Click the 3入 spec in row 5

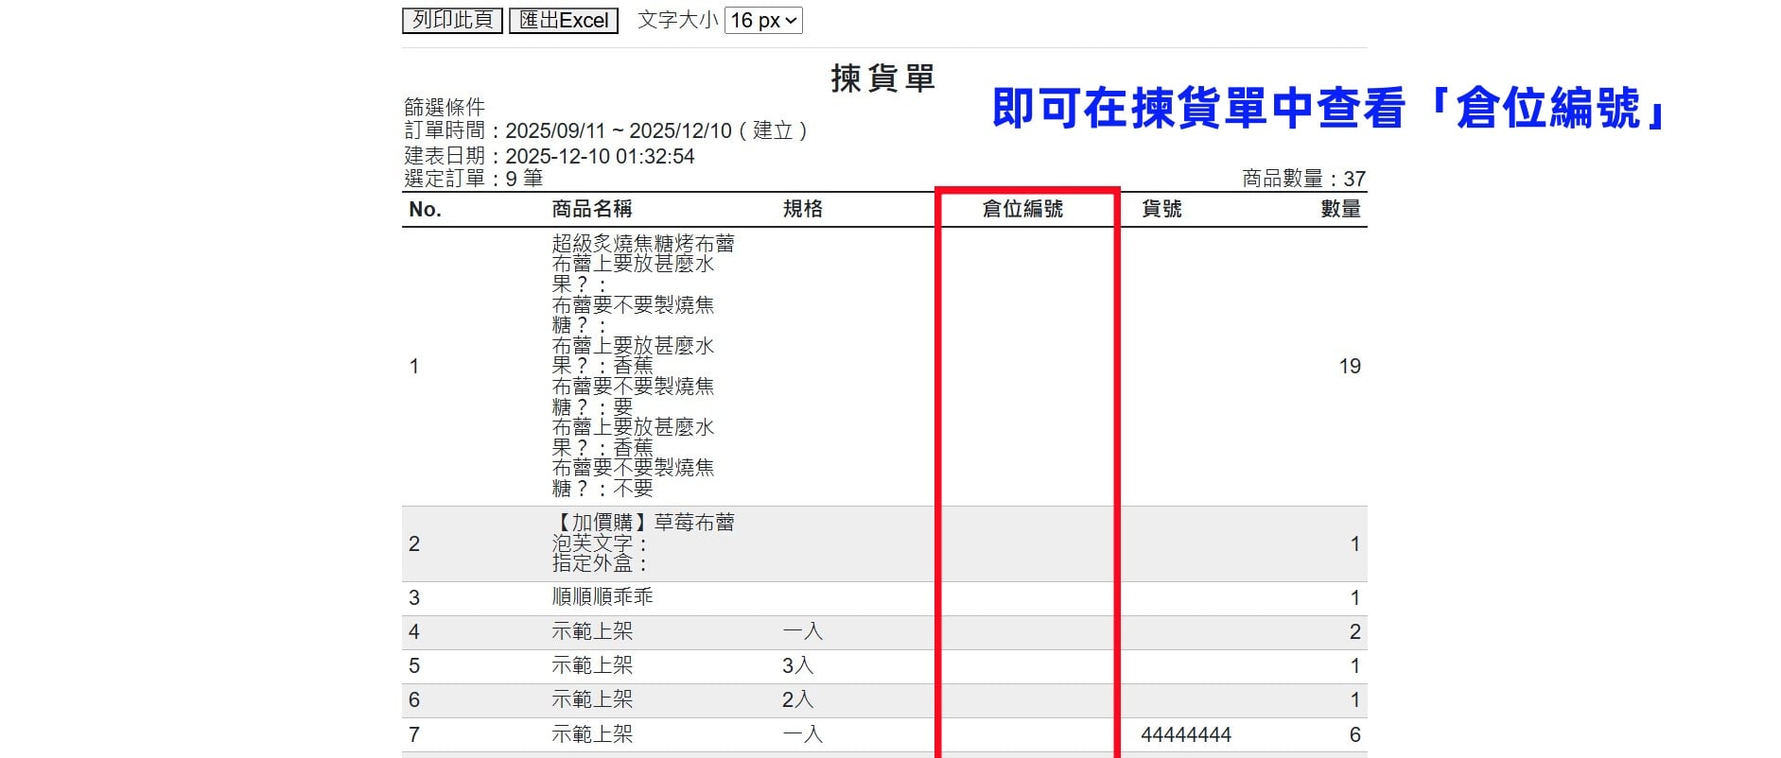point(798,665)
